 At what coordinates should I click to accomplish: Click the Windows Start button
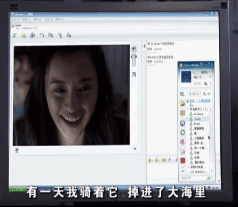coord(18,189)
